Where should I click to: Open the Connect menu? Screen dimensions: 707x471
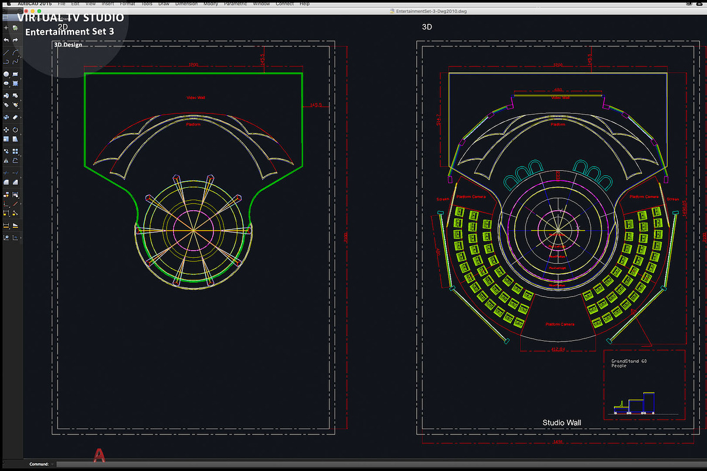click(285, 4)
